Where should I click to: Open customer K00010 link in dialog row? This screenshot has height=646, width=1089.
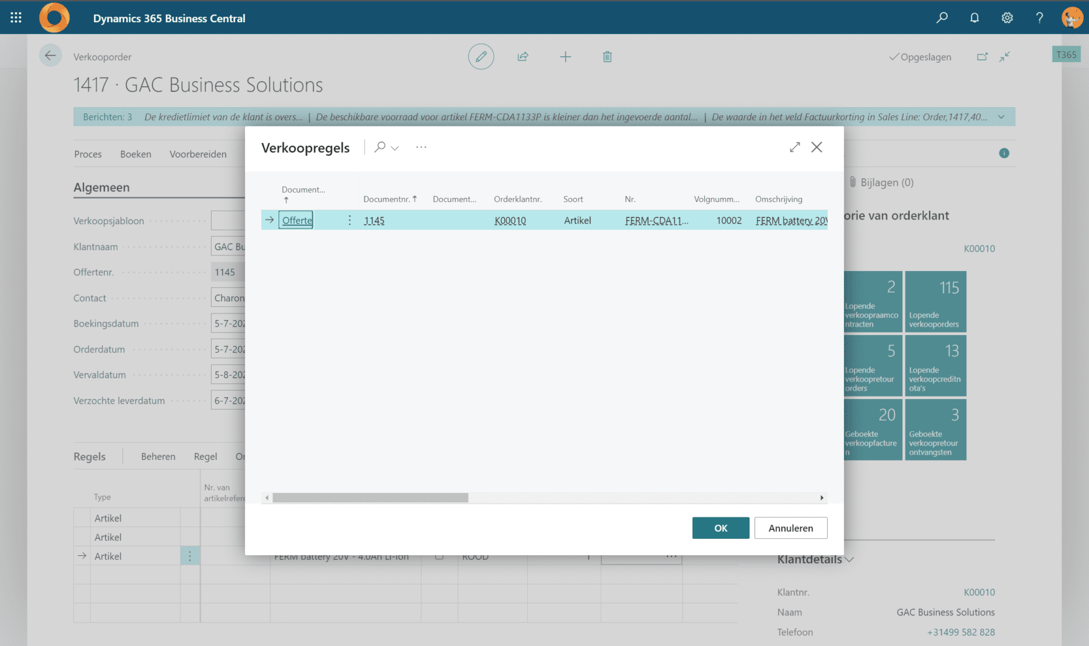click(x=510, y=221)
